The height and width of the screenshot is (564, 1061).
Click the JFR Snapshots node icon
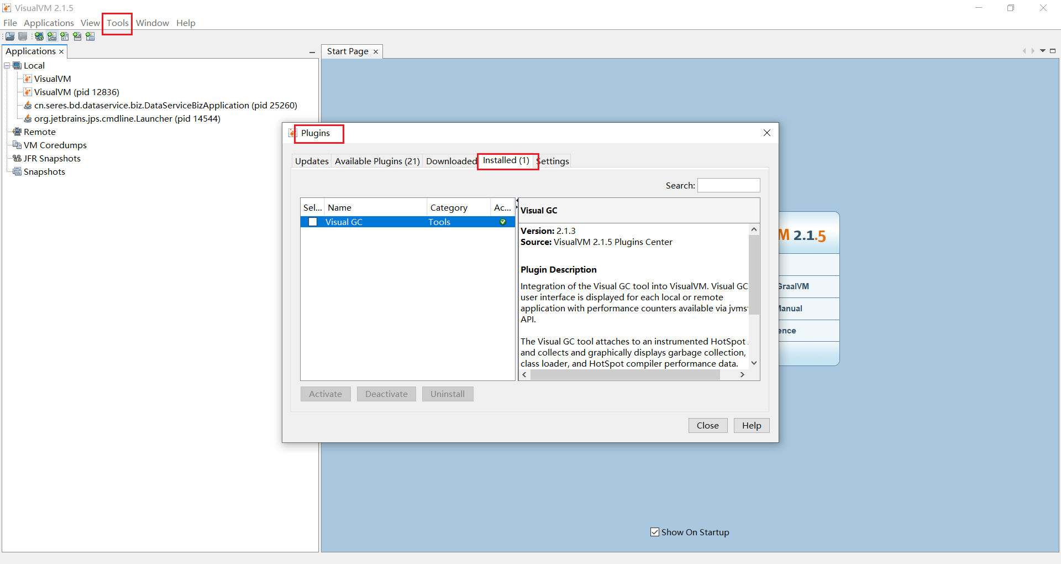[x=17, y=159]
